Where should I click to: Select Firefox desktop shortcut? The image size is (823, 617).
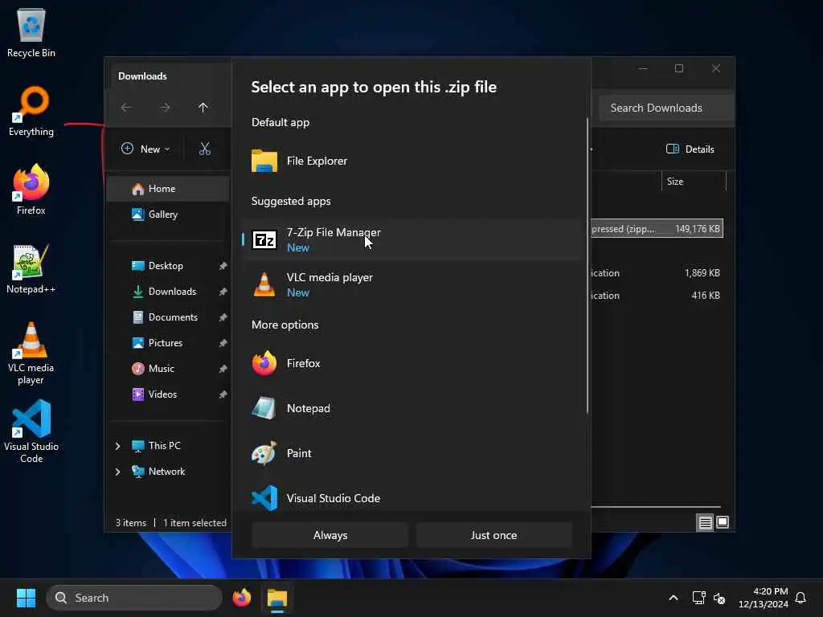pyautogui.click(x=31, y=190)
